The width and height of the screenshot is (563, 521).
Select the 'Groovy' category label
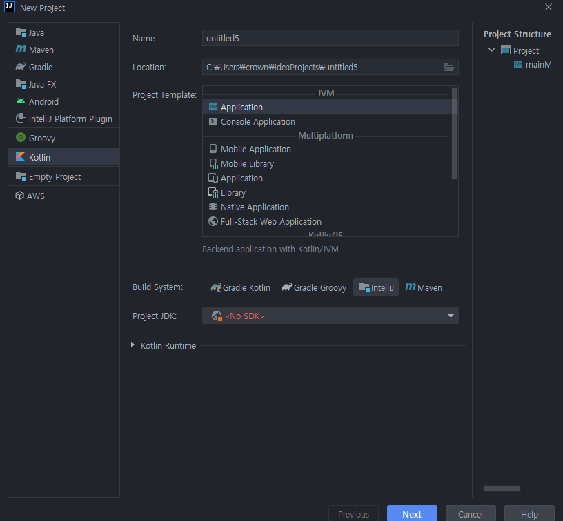pyautogui.click(x=42, y=139)
